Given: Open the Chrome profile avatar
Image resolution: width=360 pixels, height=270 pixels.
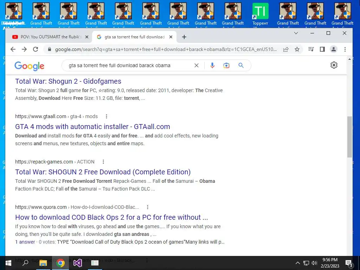Looking at the screenshot, I should tap(333, 49).
